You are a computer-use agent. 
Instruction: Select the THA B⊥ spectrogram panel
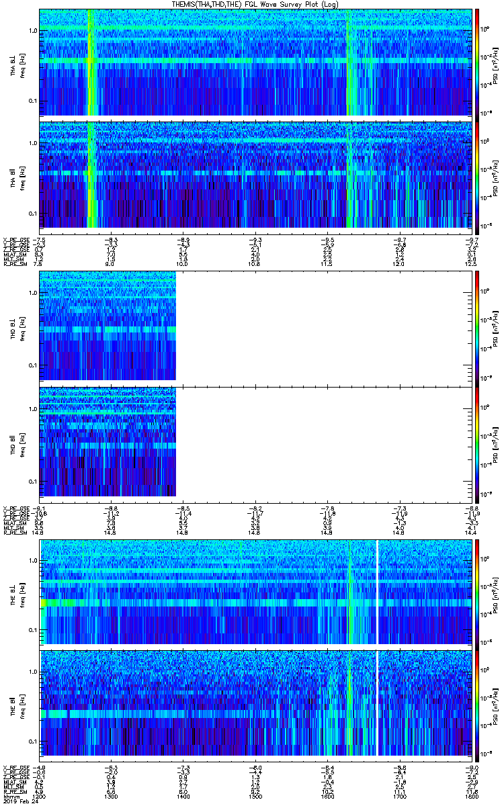point(255,62)
